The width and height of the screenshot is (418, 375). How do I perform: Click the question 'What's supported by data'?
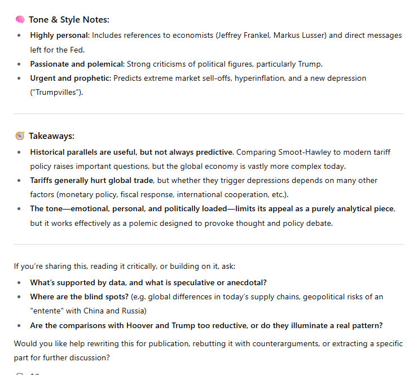[x=148, y=282]
